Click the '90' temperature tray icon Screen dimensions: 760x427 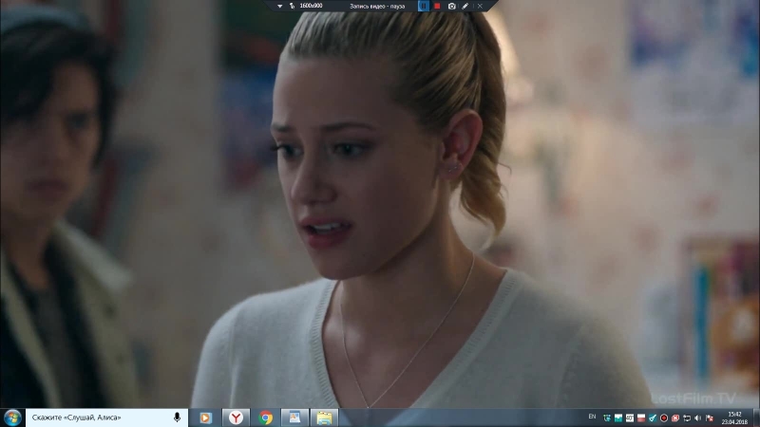pos(630,418)
